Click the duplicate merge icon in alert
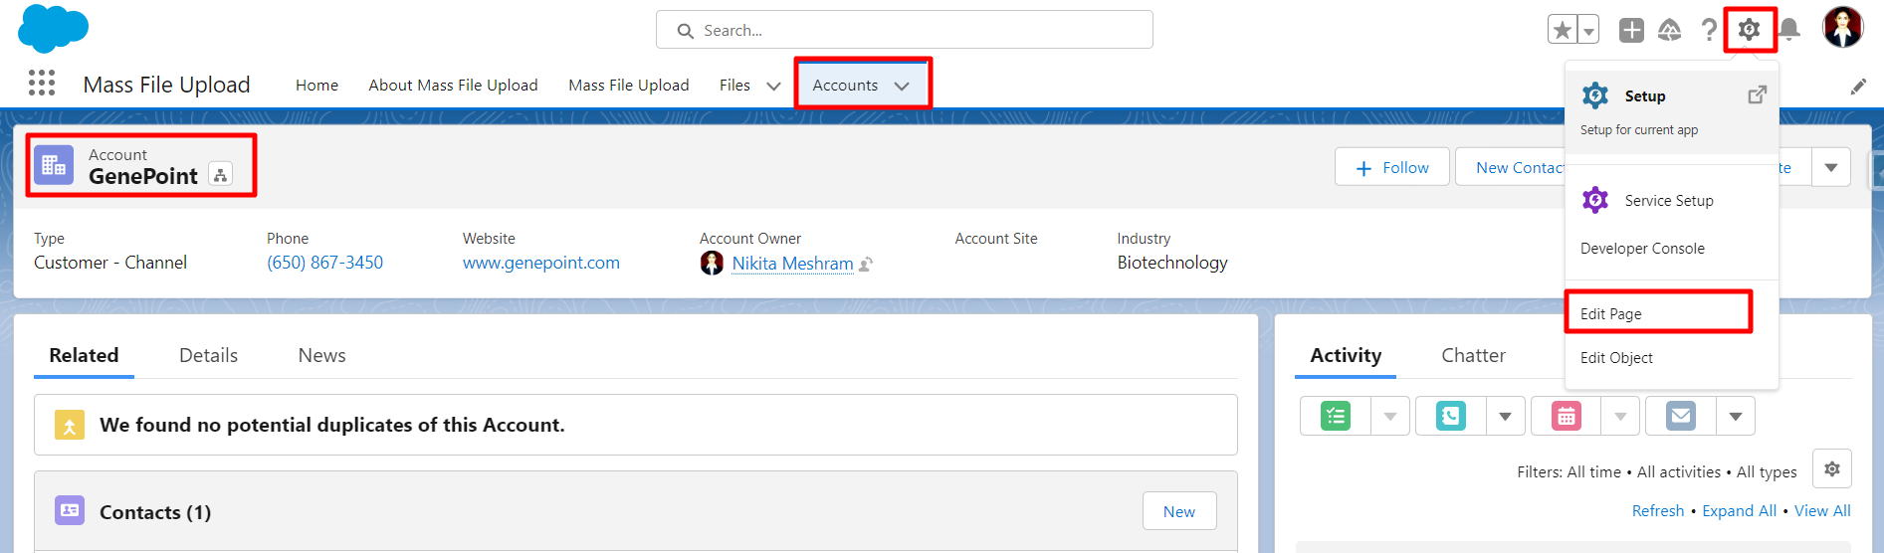Viewport: 1884px width, 553px height. click(70, 425)
